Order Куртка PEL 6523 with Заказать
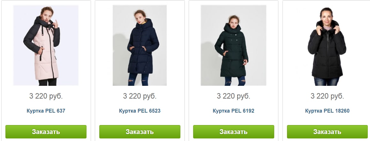 (140, 131)
